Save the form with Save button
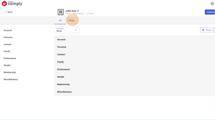 point(206,30)
